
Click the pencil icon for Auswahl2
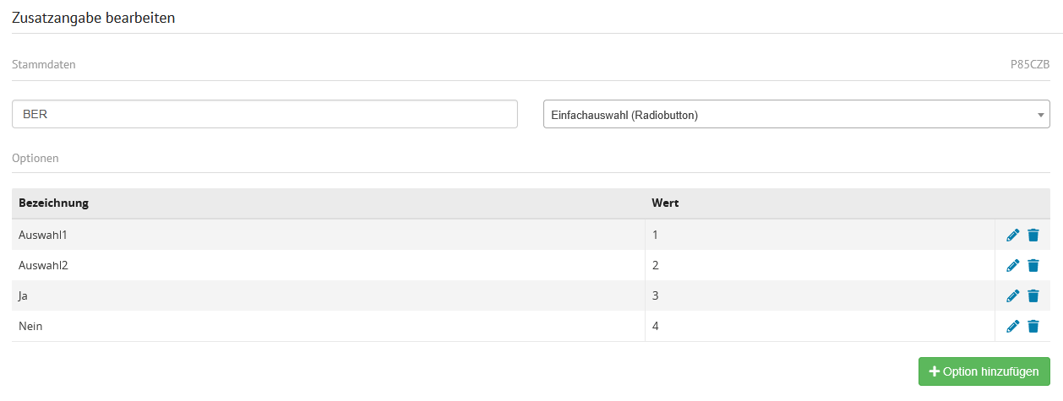tap(1013, 265)
